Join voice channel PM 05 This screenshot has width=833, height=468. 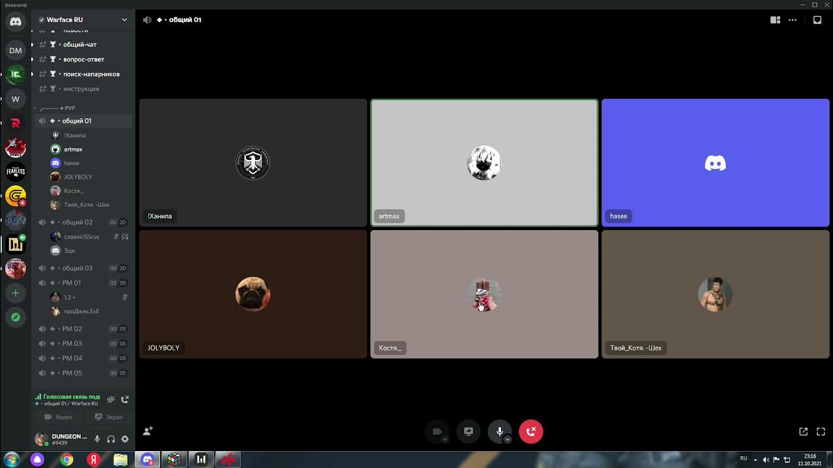click(83, 373)
